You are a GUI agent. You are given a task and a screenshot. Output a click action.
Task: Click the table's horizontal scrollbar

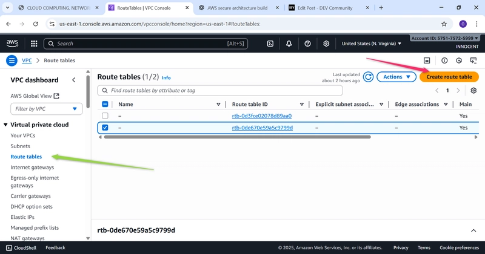(x=237, y=137)
